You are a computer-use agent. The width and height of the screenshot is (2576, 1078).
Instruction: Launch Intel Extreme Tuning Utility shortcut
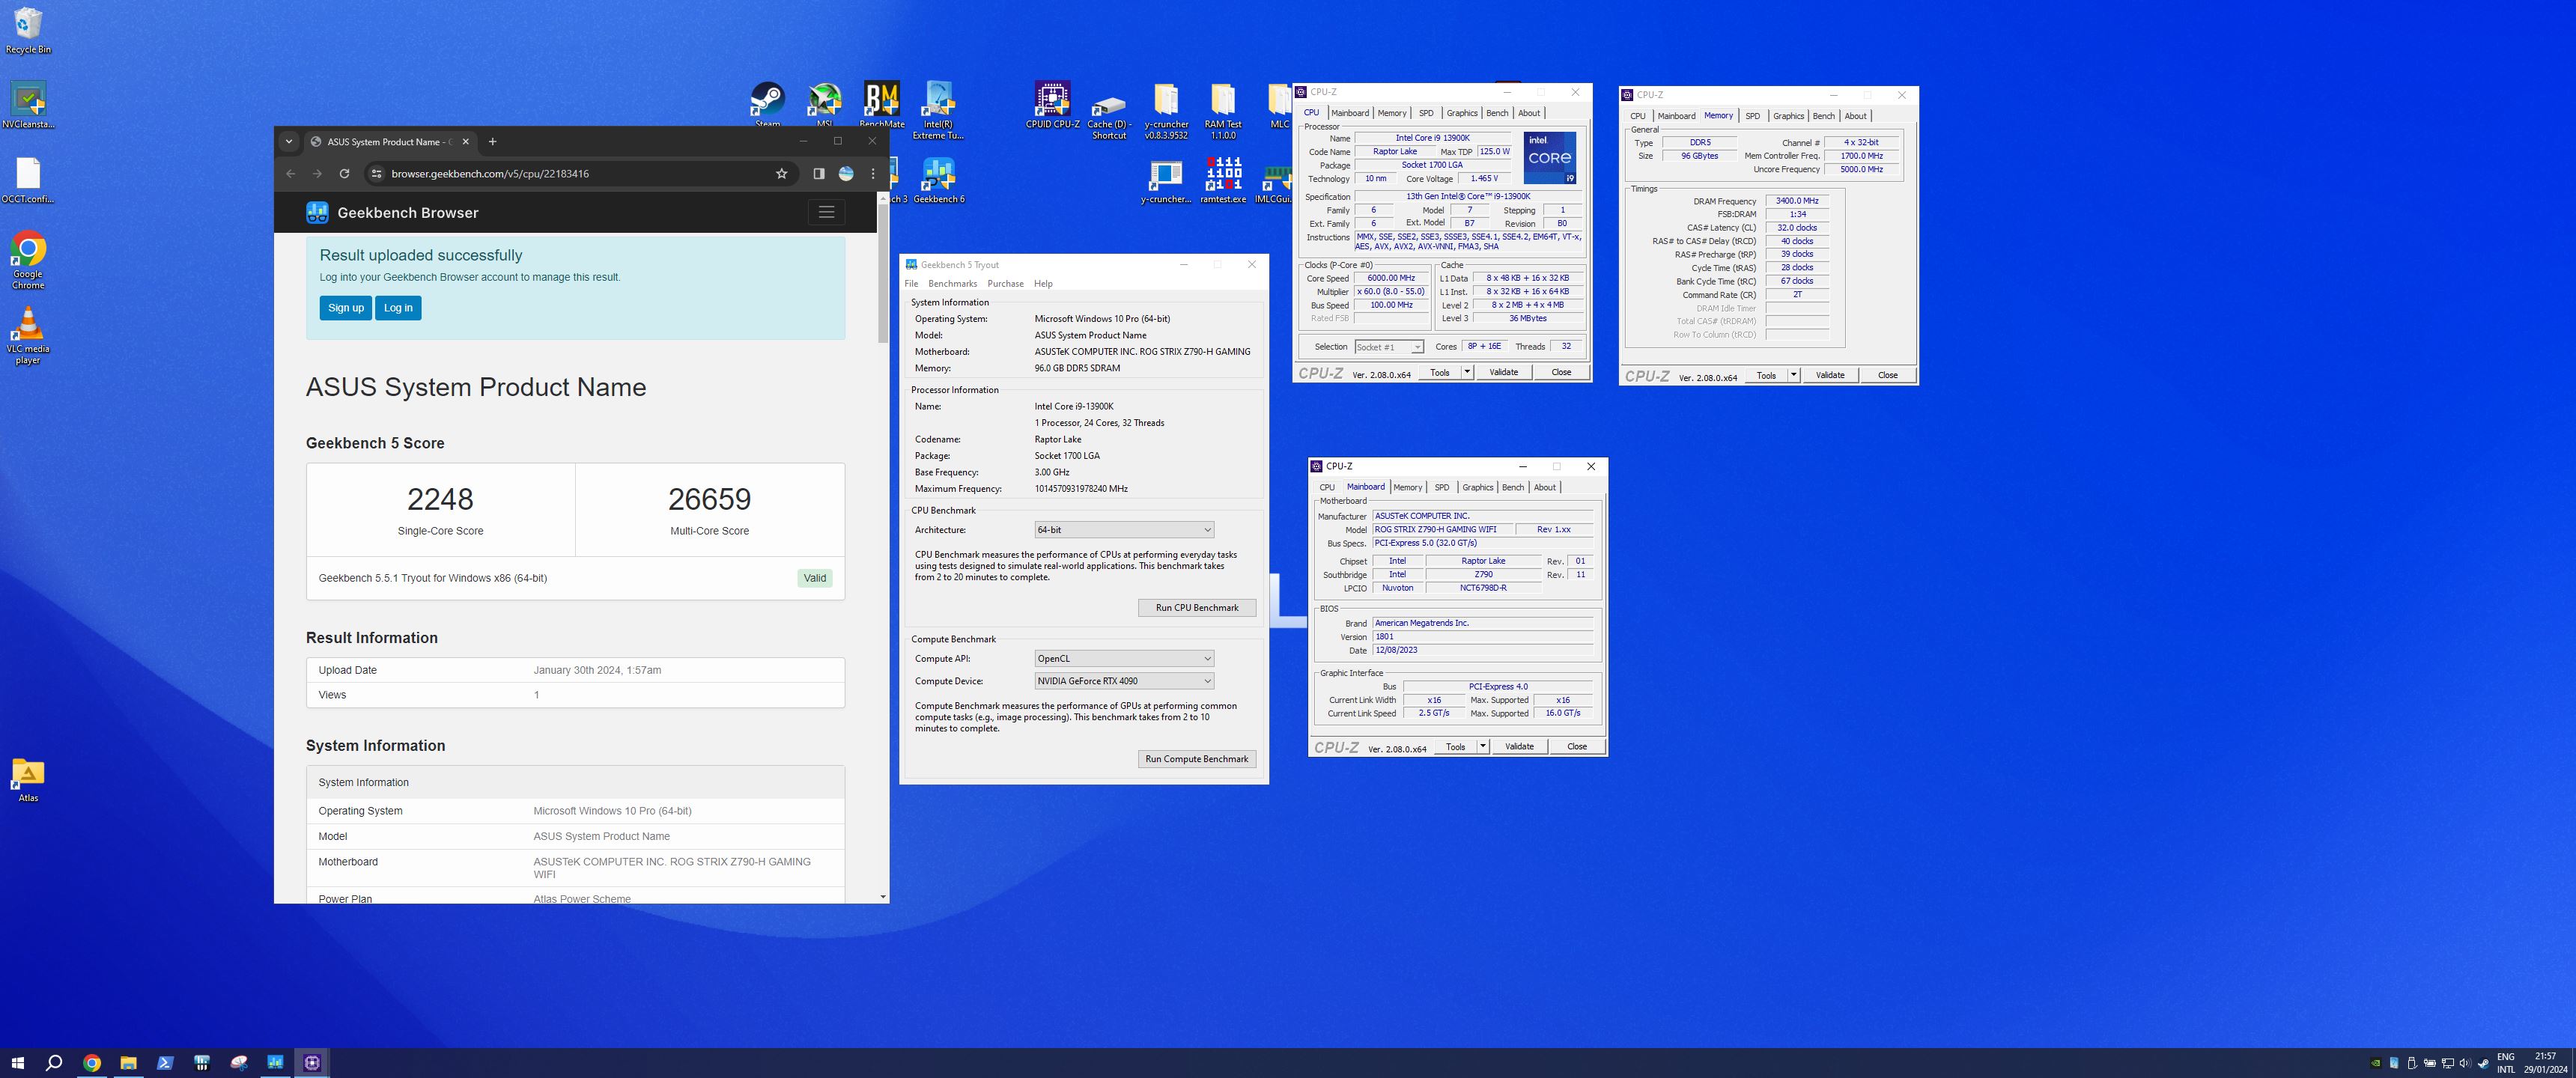(x=938, y=110)
